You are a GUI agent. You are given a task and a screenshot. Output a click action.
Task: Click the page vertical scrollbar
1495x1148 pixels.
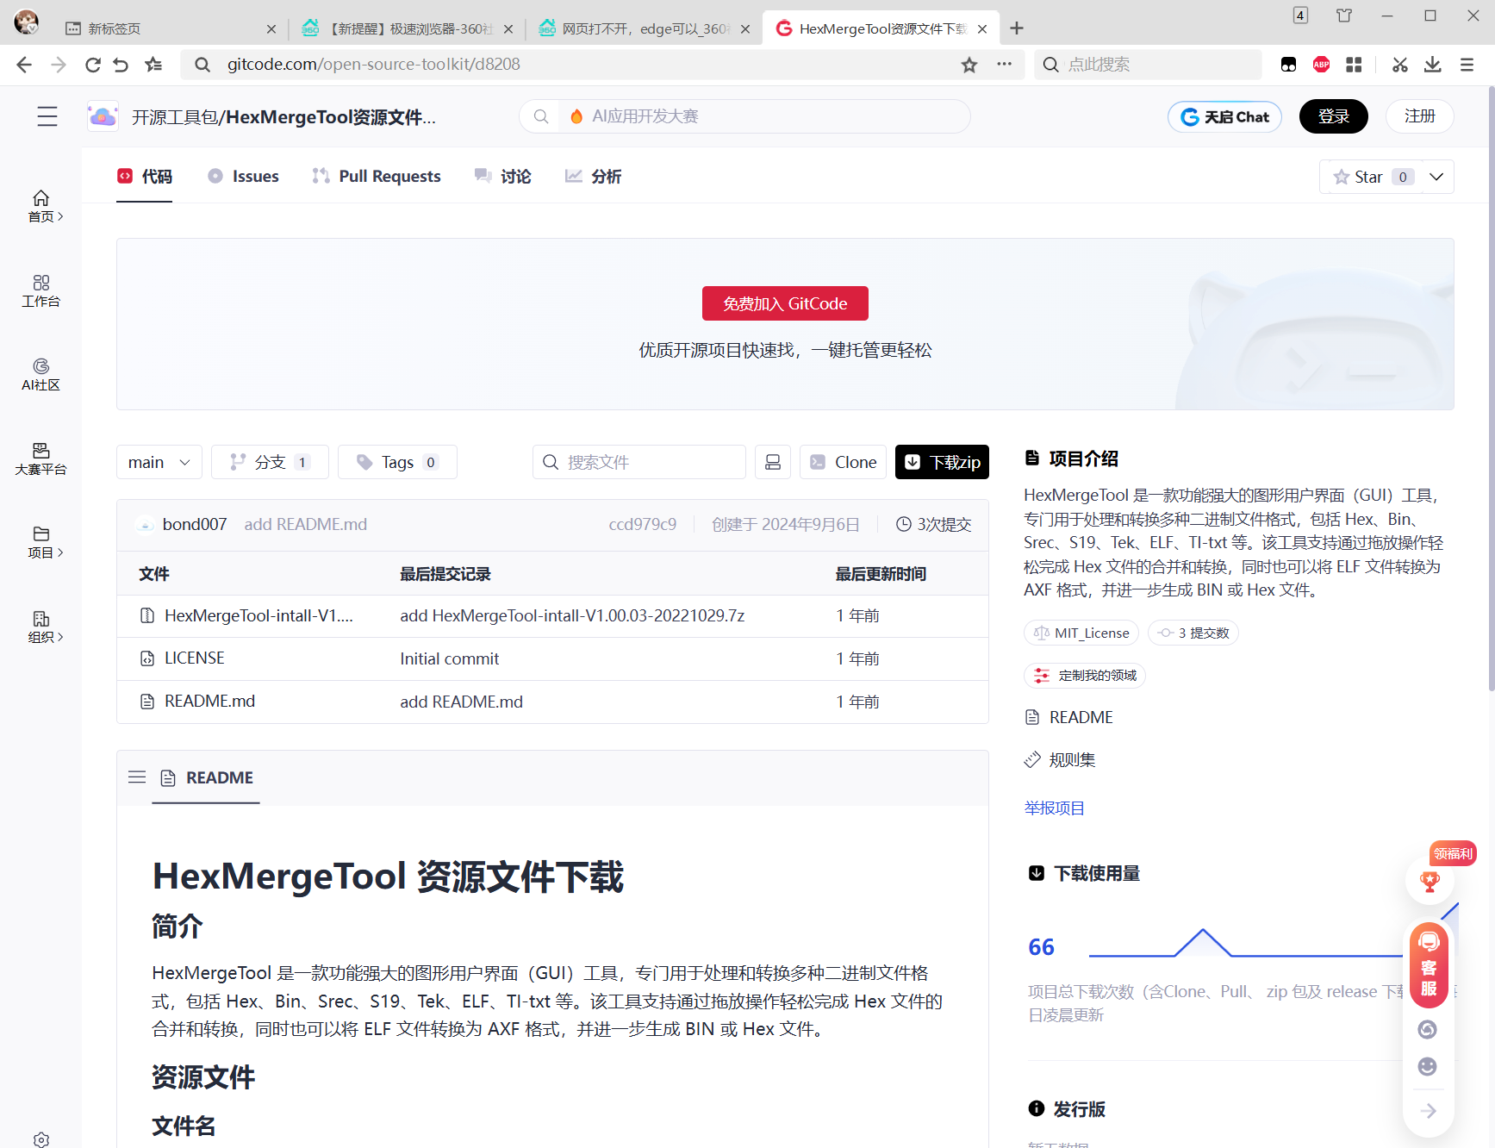pos(1491,388)
